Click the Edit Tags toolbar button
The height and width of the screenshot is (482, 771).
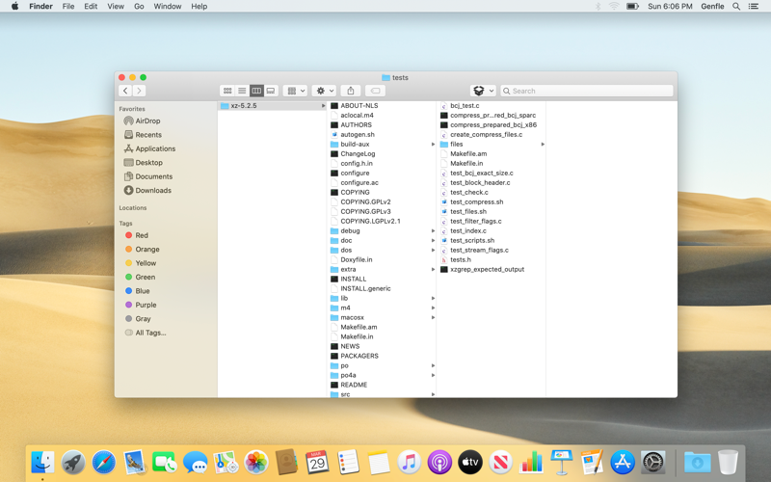[x=375, y=91]
